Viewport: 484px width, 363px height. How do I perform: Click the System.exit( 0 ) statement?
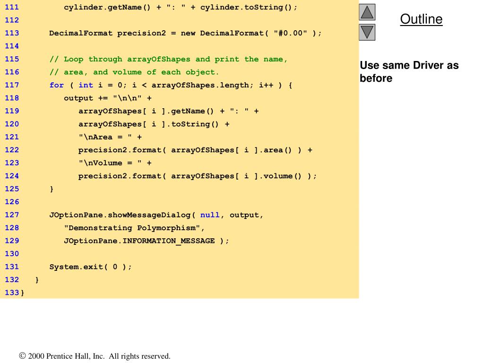pyautogui.click(x=90, y=267)
